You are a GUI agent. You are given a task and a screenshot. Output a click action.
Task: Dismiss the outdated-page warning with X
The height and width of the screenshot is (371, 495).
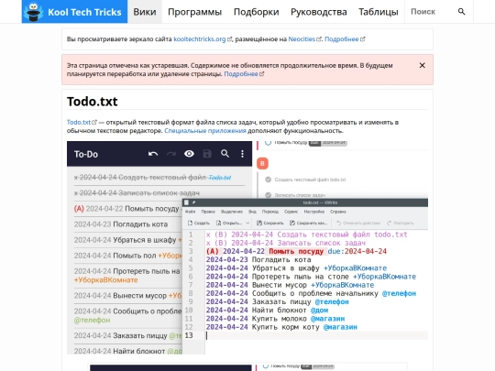tap(422, 65)
